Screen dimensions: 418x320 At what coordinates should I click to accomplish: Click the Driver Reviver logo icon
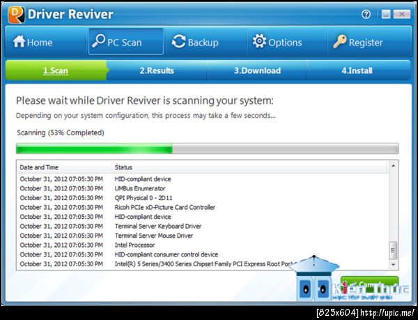click(x=16, y=15)
